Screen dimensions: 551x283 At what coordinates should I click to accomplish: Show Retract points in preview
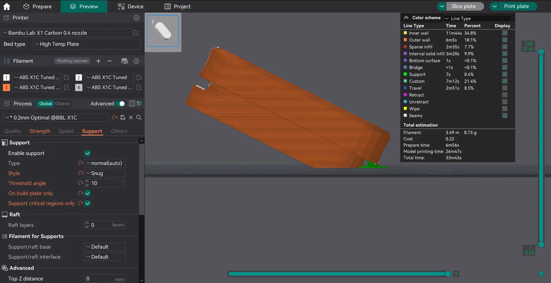click(505, 95)
